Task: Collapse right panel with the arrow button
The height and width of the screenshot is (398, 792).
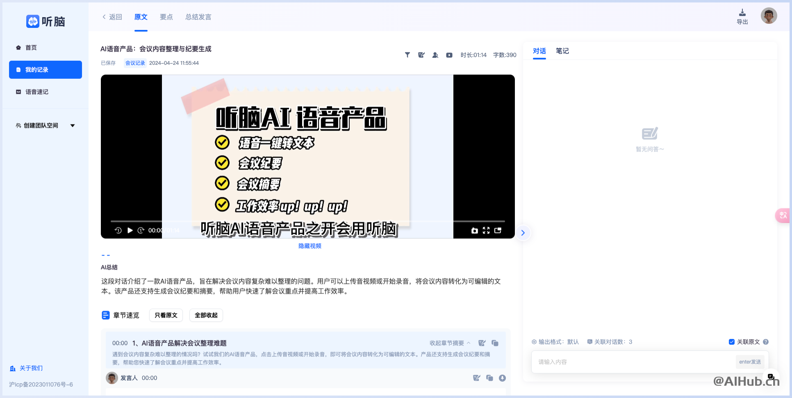Action: (x=523, y=233)
